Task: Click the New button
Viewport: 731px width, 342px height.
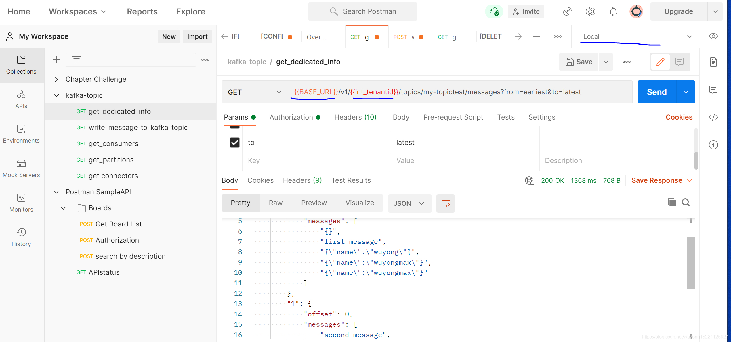Action: [169, 36]
